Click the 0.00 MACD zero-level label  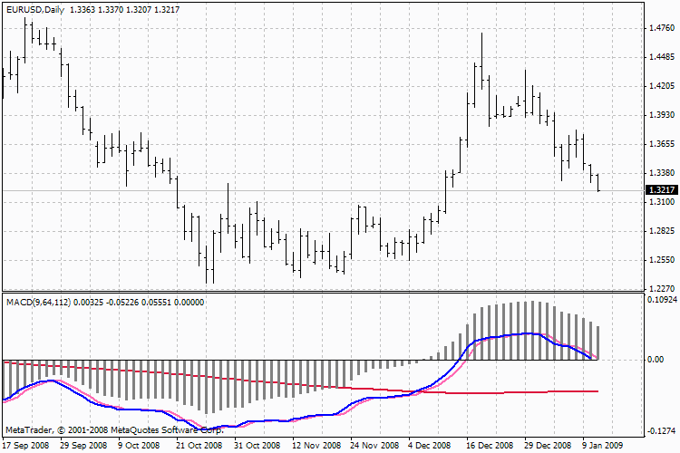[x=655, y=360]
